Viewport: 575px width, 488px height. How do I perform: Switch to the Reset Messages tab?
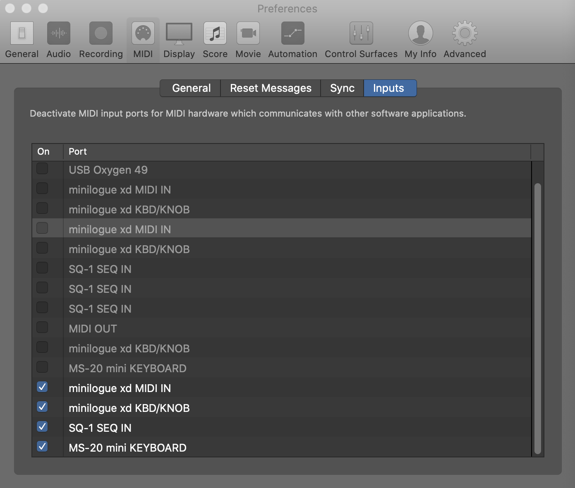click(x=271, y=88)
